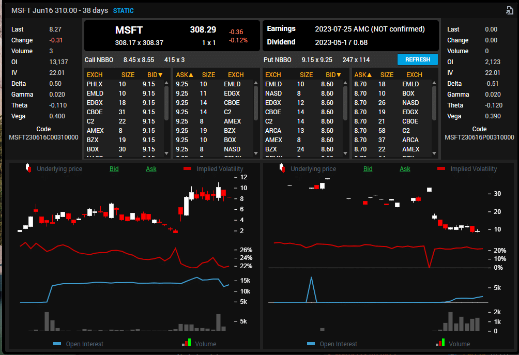Click the REFRESH button
Screen dimensions: 519x355
click(x=418, y=59)
